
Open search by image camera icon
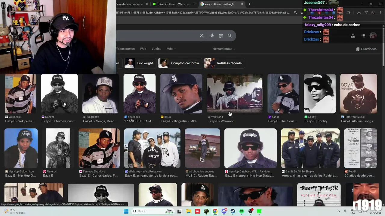click(221, 36)
